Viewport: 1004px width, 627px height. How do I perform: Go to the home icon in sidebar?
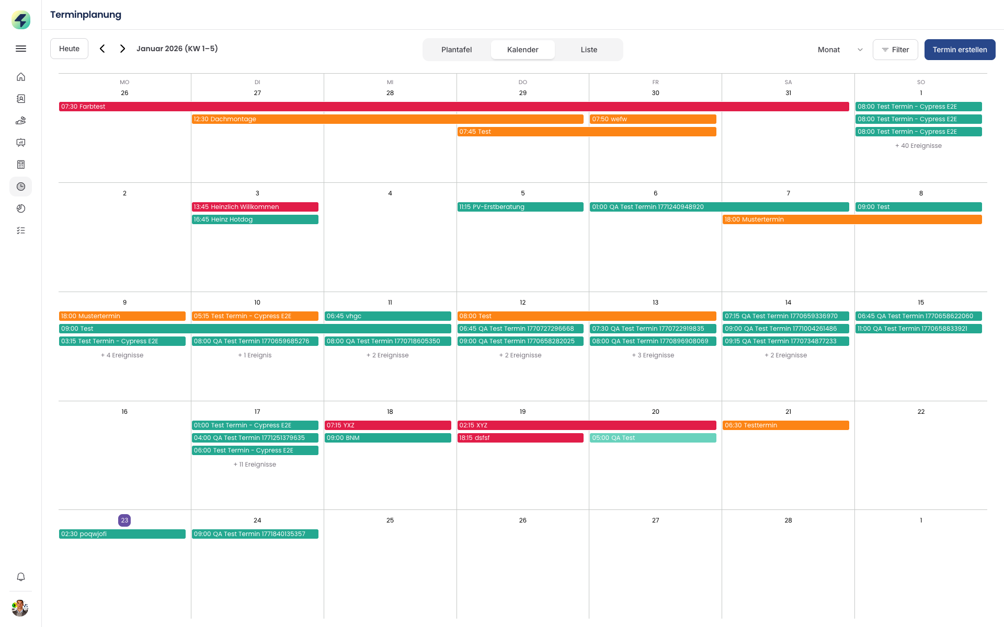click(x=21, y=77)
